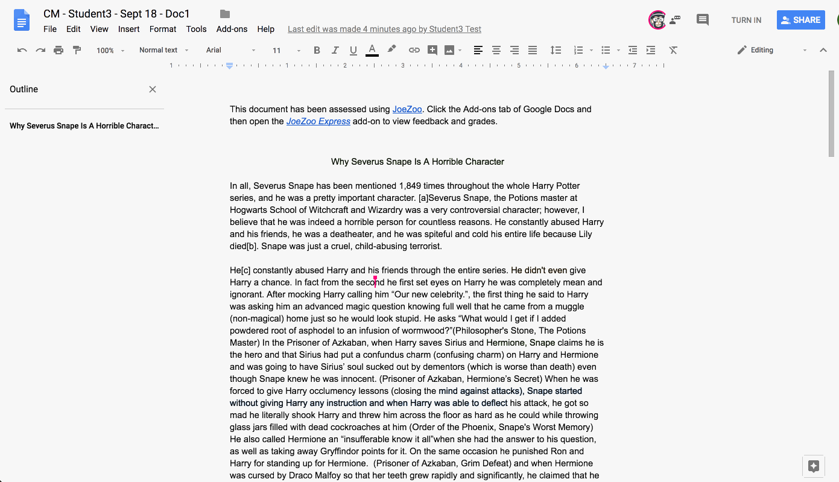The image size is (839, 482).
Task: Open the Tools menu
Action: pos(197,29)
